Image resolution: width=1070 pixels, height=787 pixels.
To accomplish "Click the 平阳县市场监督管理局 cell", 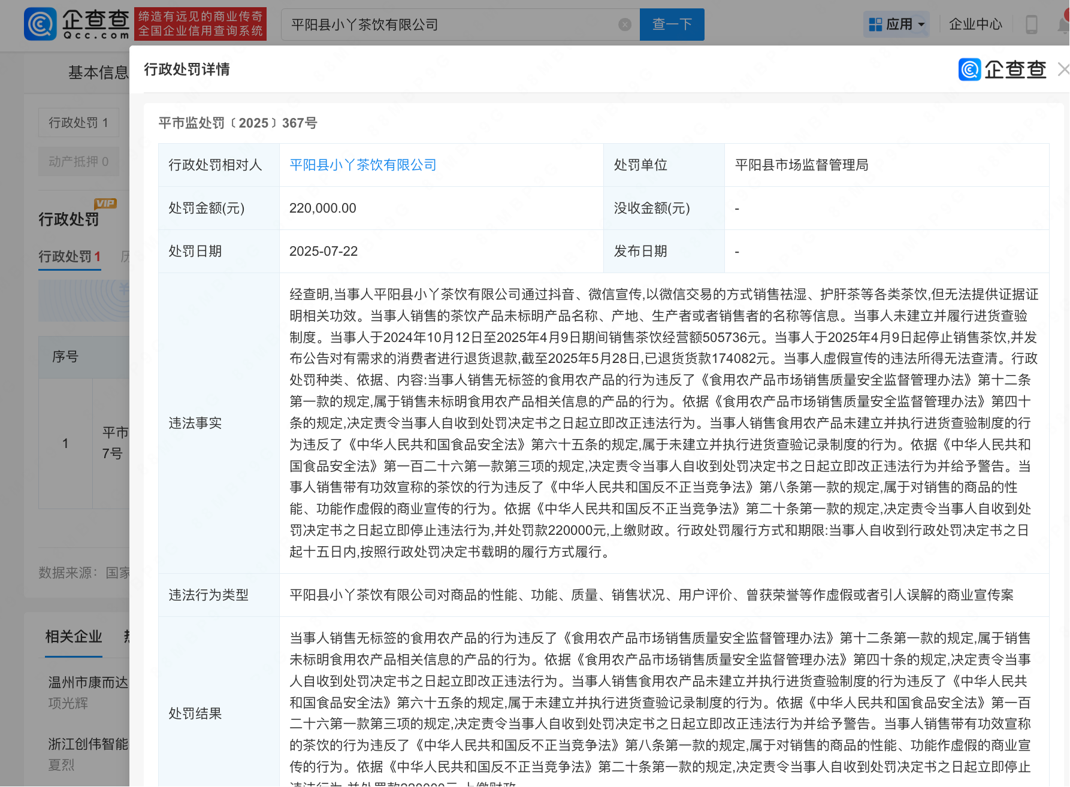I will 887,165.
